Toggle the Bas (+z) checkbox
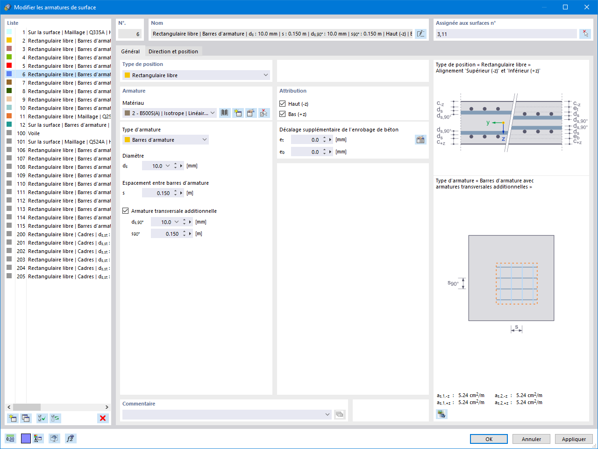Viewport: 598px width, 449px height. (283, 114)
